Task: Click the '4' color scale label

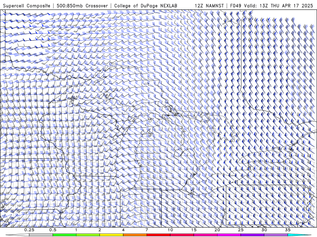Action: point(123,230)
